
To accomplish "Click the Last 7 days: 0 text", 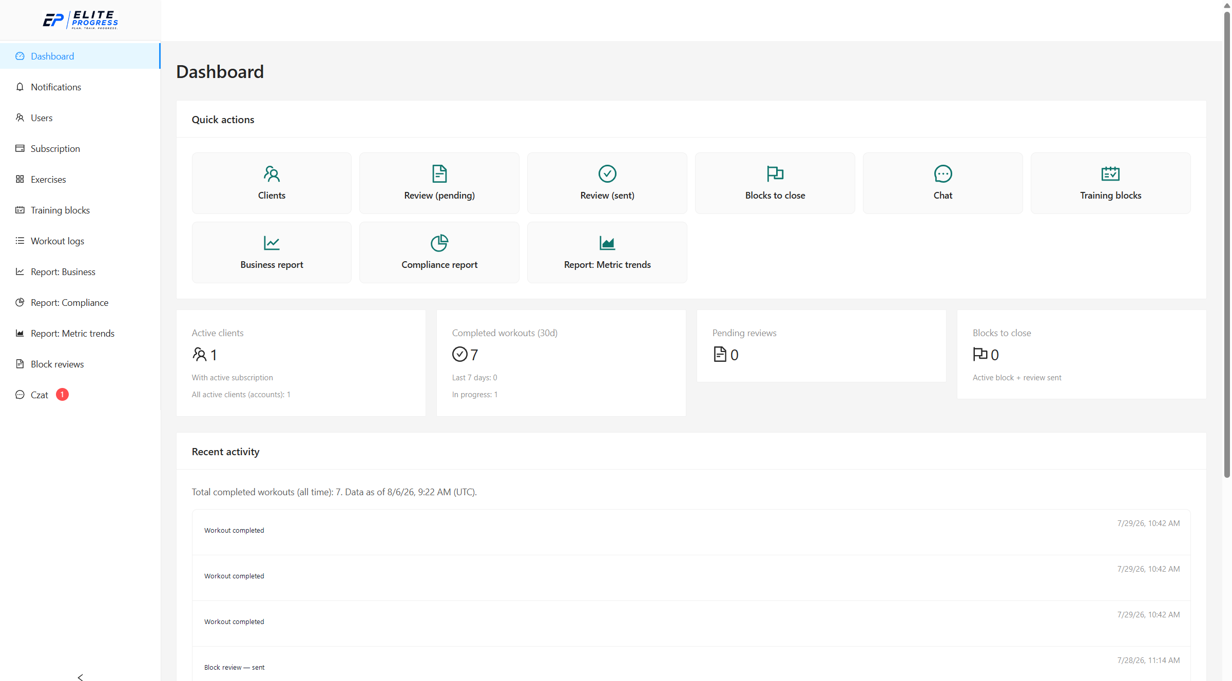I will 475,377.
